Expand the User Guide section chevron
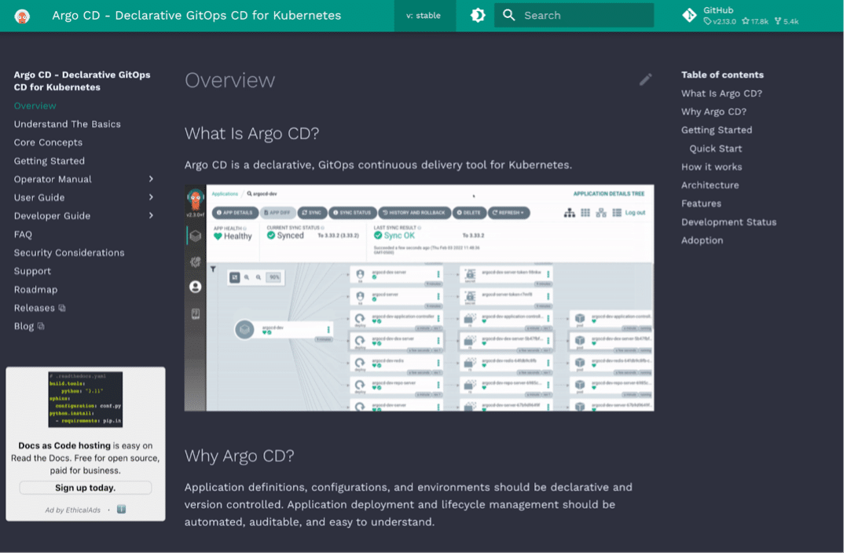Screen dimensions: 847x556 tap(152, 198)
